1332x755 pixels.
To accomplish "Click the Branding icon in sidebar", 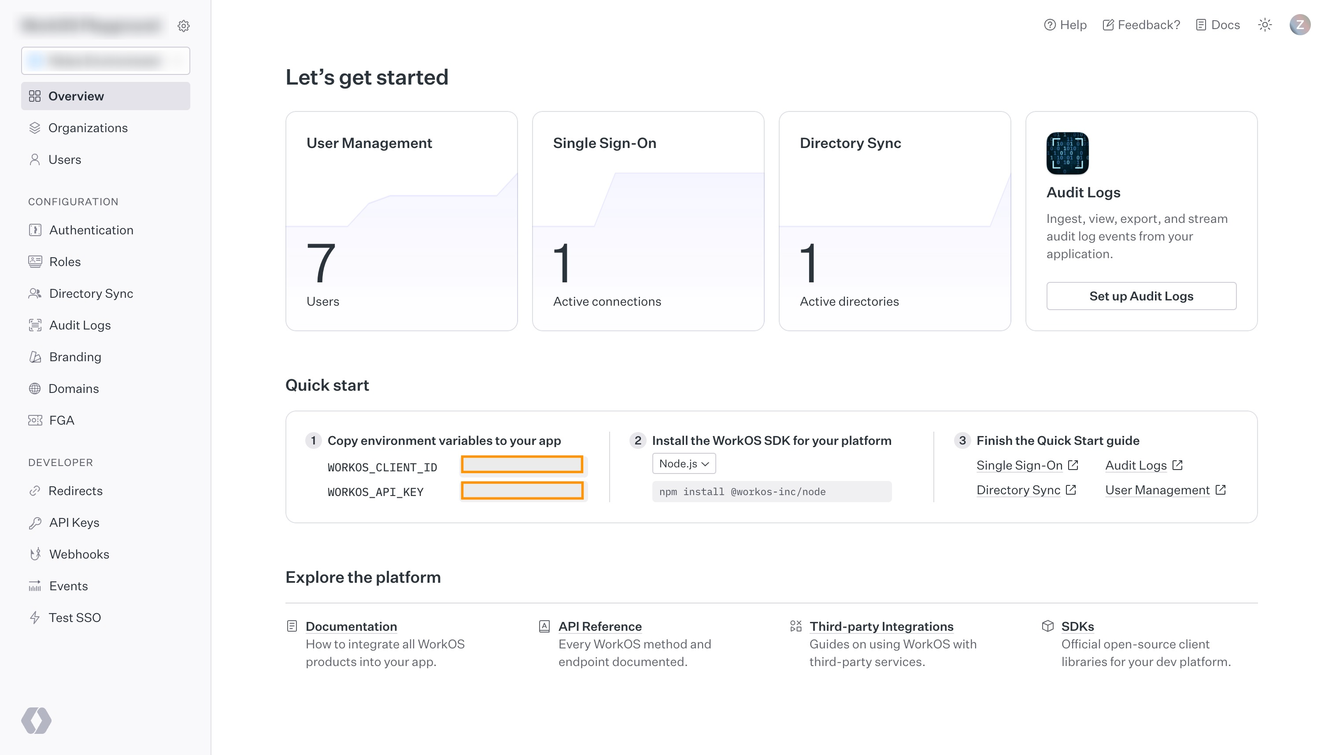I will [x=35, y=356].
